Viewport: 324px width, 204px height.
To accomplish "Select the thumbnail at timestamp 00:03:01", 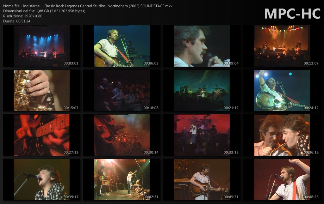I will pos(41,46).
